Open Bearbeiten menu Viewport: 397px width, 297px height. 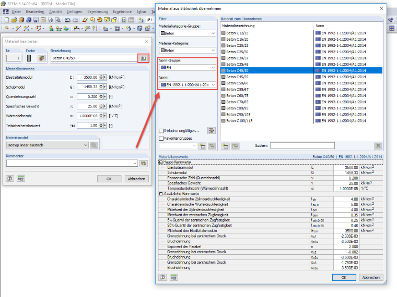pos(35,11)
